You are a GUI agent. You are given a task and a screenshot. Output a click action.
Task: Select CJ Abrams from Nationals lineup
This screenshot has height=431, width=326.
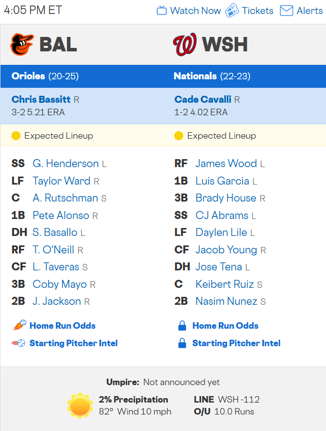222,215
